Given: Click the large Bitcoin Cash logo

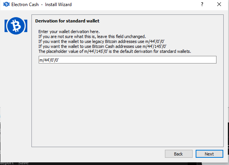Looking at the screenshot, I should [x=16, y=26].
